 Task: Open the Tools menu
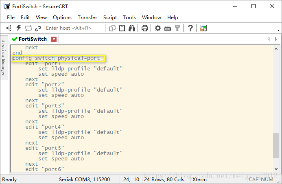[129, 17]
